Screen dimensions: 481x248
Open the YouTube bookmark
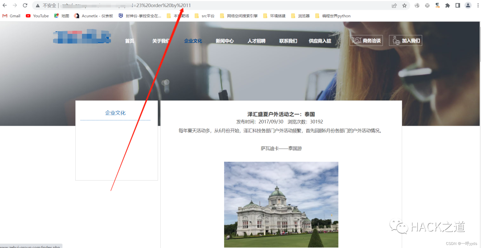pyautogui.click(x=37, y=16)
